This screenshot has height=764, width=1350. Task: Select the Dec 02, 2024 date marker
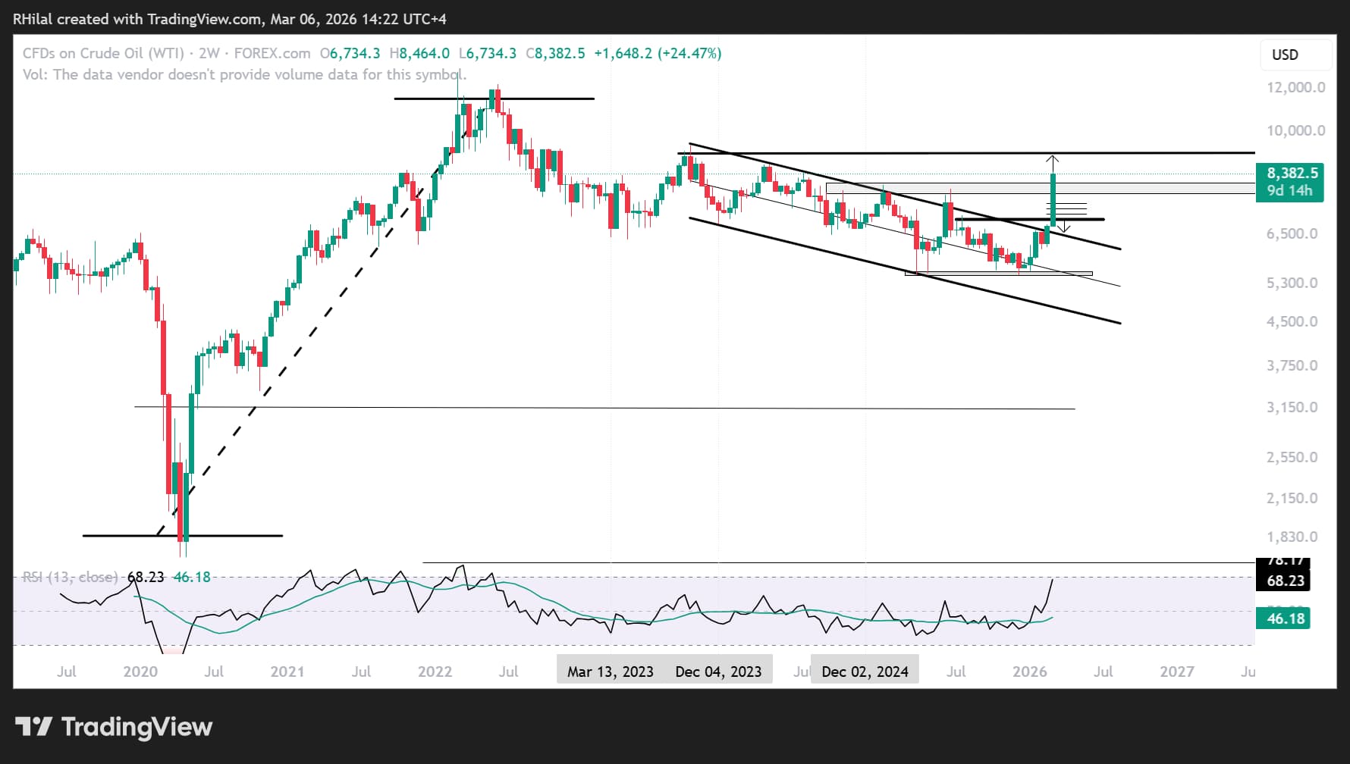(x=865, y=672)
